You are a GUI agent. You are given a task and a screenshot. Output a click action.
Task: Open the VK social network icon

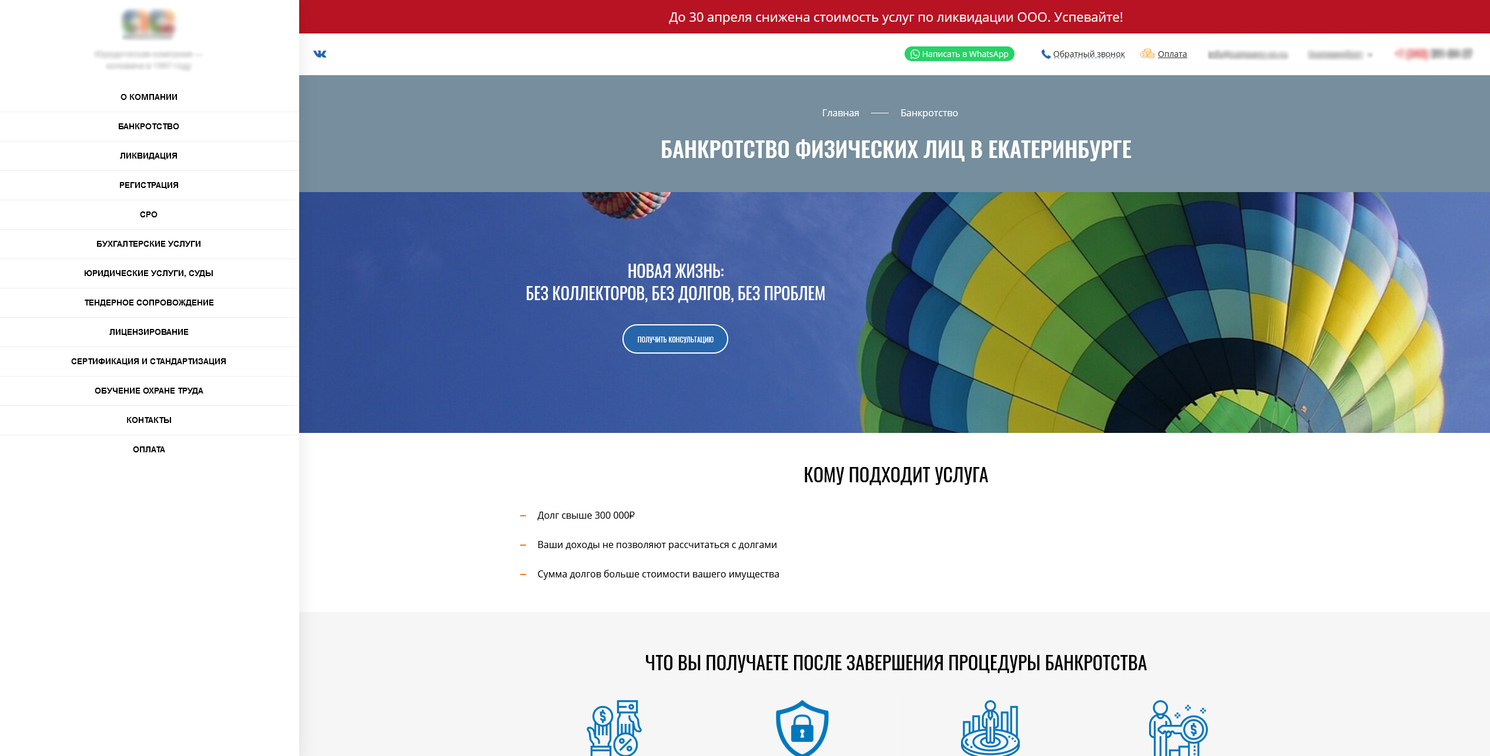point(320,54)
